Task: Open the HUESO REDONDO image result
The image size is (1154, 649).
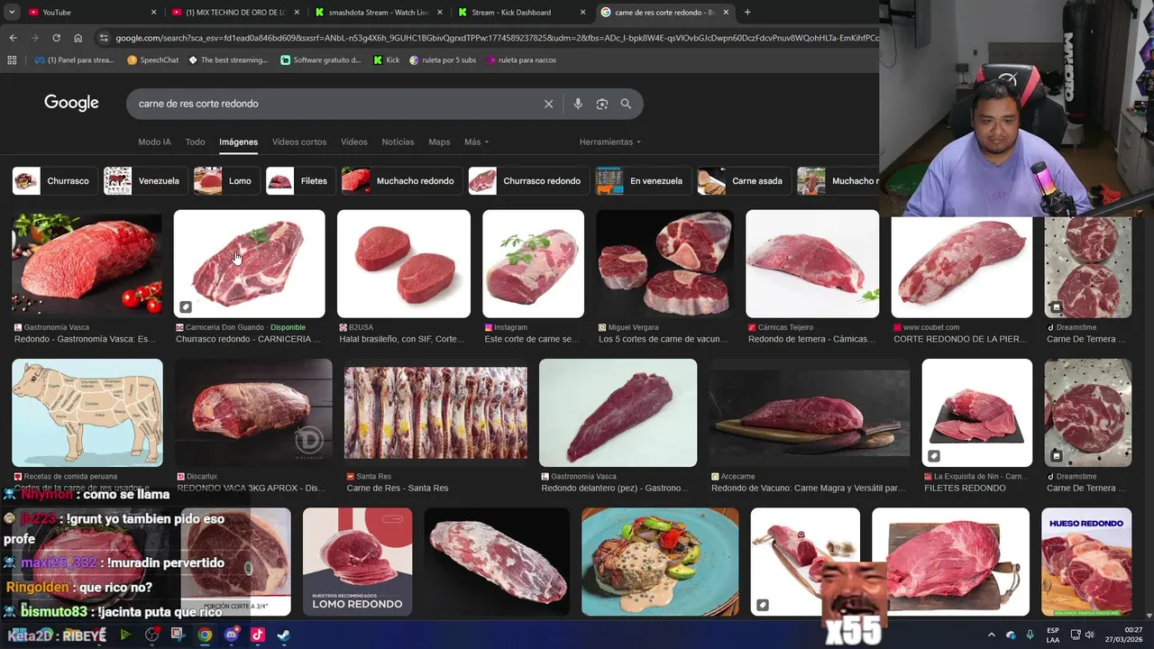Action: [1086, 562]
